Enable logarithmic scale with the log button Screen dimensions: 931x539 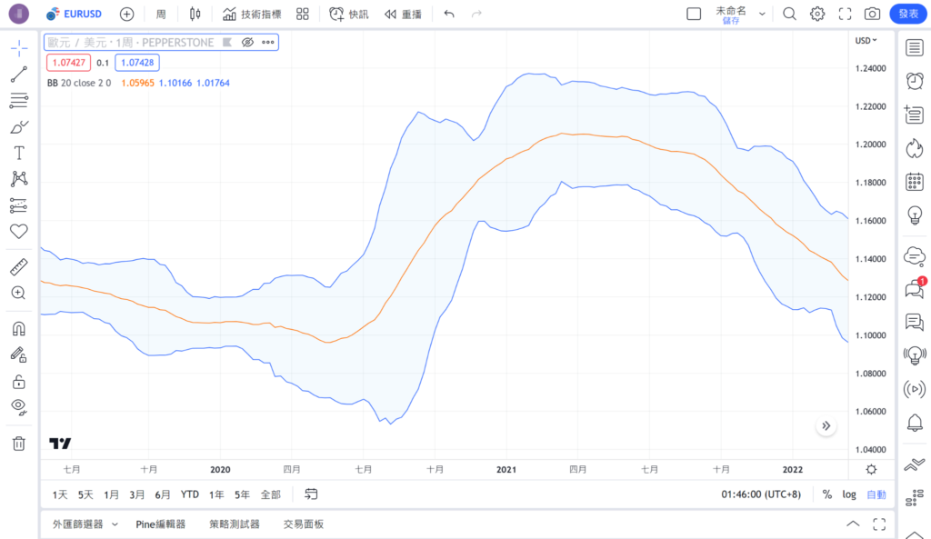point(848,494)
